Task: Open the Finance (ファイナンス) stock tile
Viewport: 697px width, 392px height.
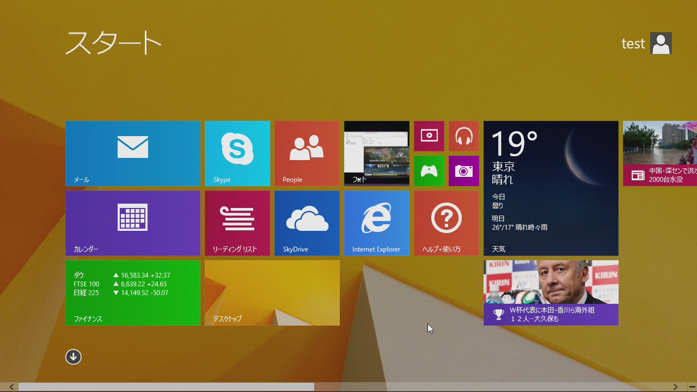Action: [133, 293]
